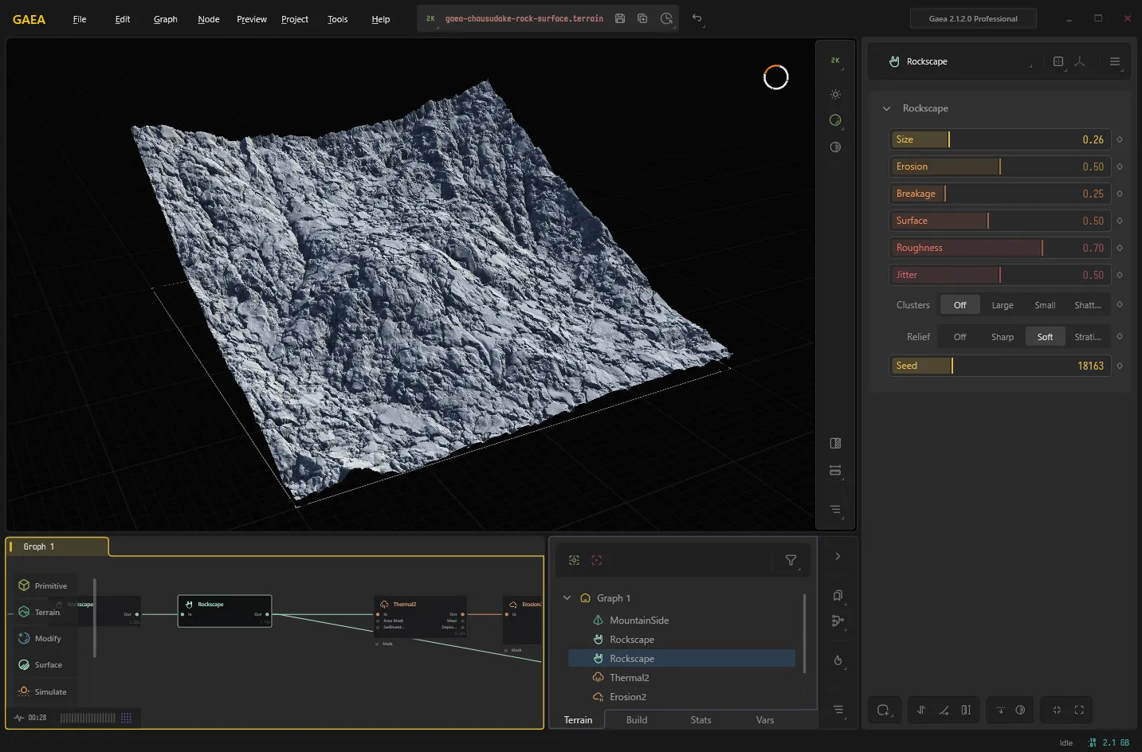Adjust the Roughness slider
The height and width of the screenshot is (752, 1142).
1000,248
